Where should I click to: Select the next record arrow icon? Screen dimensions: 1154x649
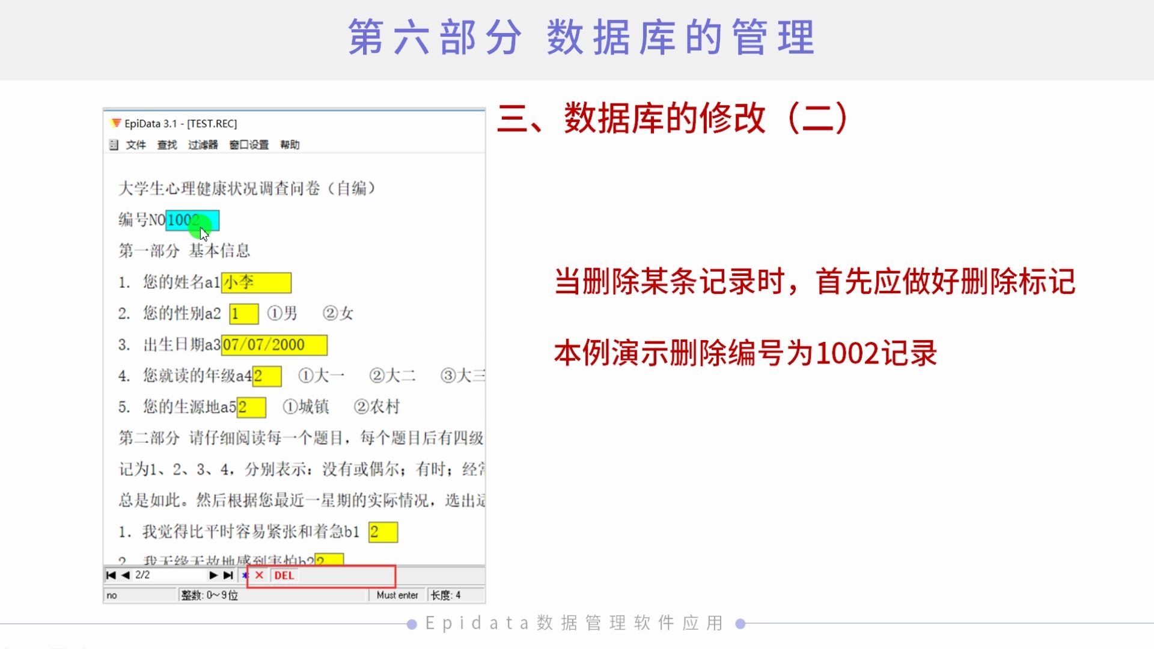tap(213, 575)
